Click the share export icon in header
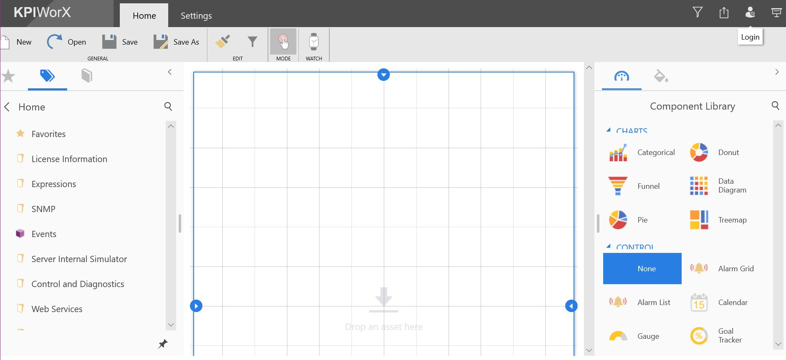Screen dimensions: 786x360 click(724, 12)
